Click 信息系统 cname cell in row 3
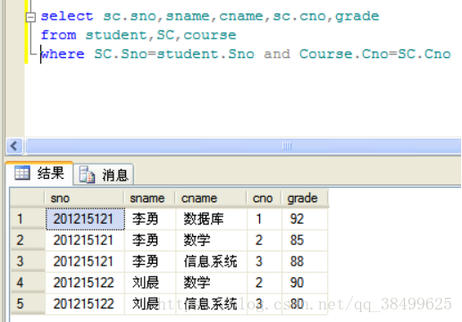The height and width of the screenshot is (322, 462). coord(212,261)
